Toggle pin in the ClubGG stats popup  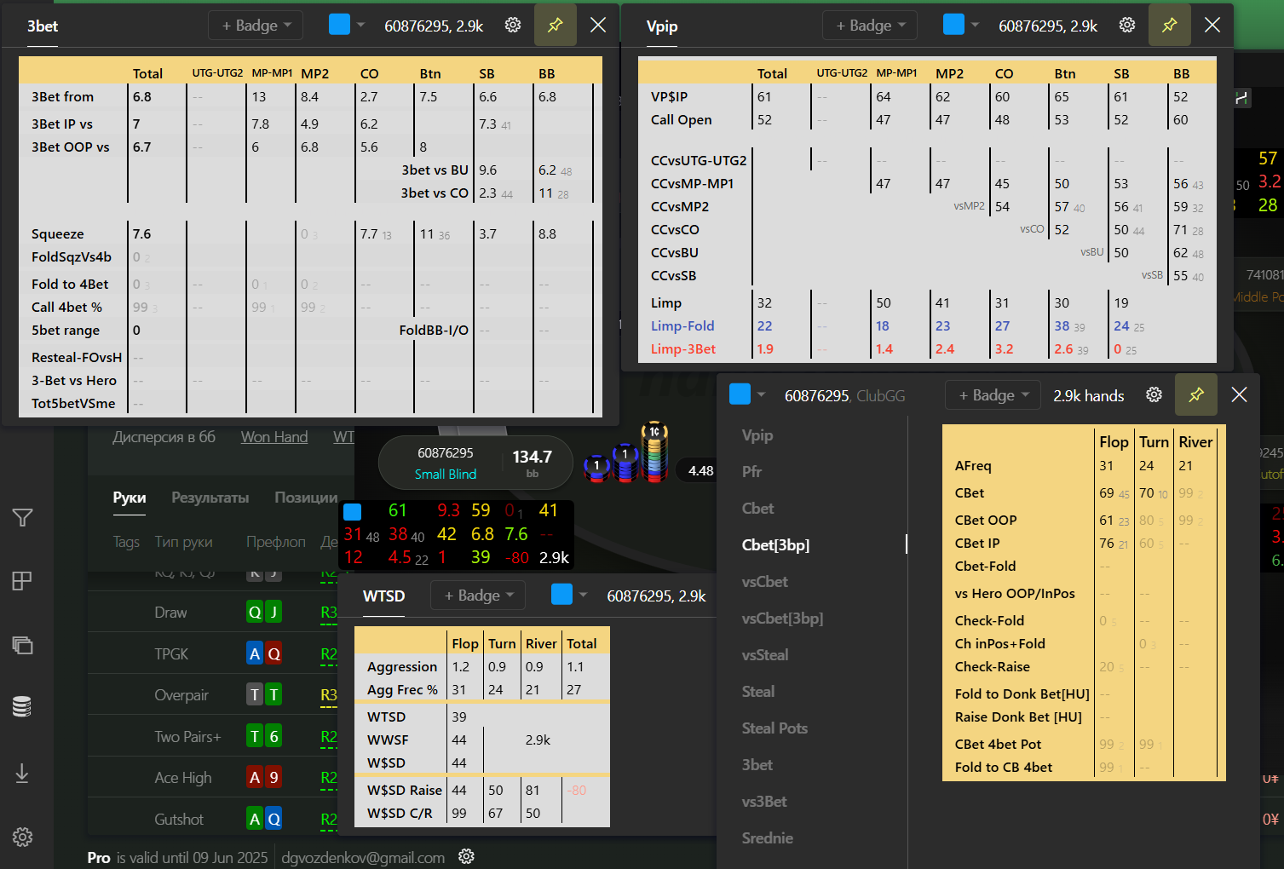click(x=1197, y=394)
